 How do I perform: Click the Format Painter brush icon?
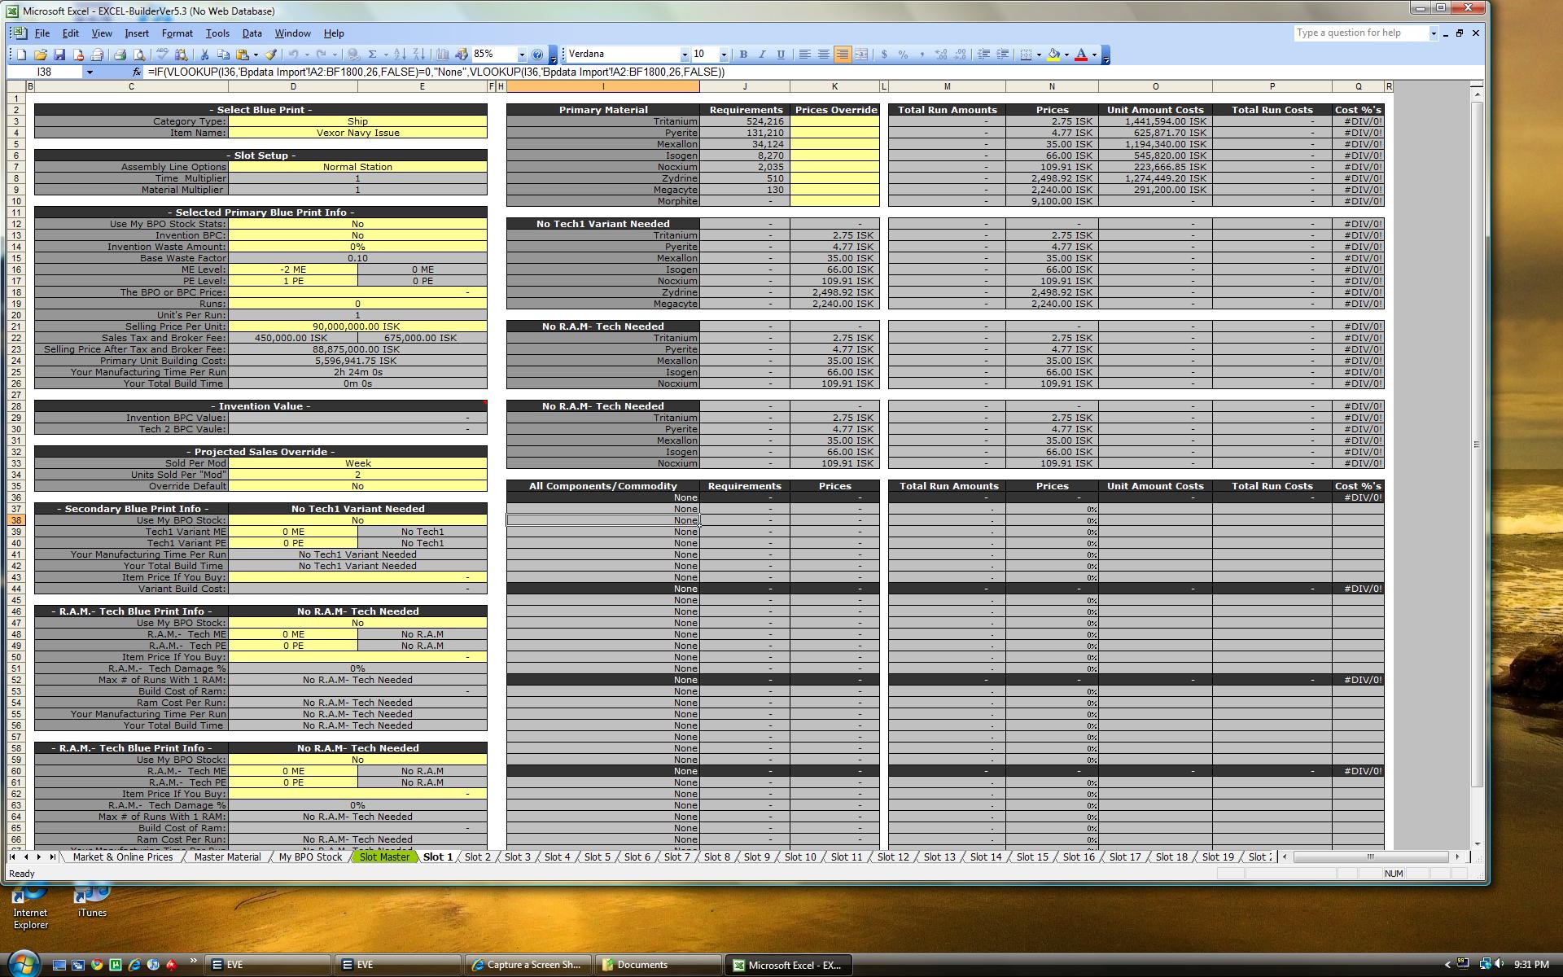pyautogui.click(x=270, y=55)
